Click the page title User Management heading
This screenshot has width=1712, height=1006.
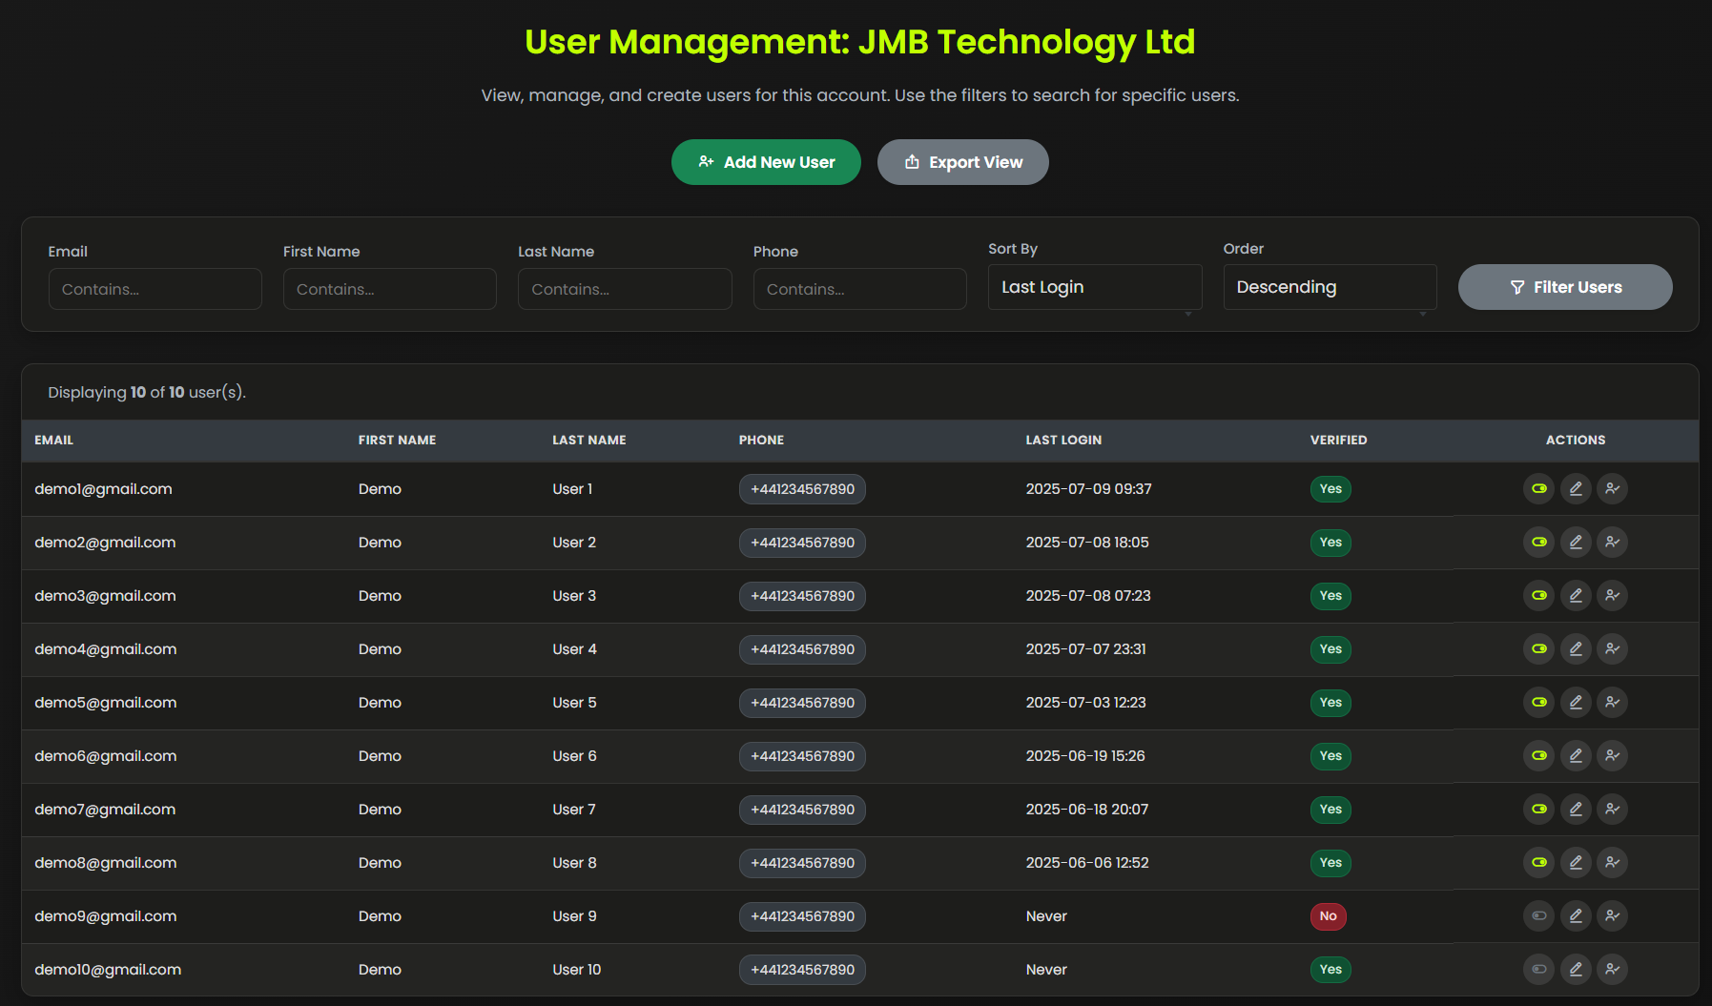pos(859,42)
